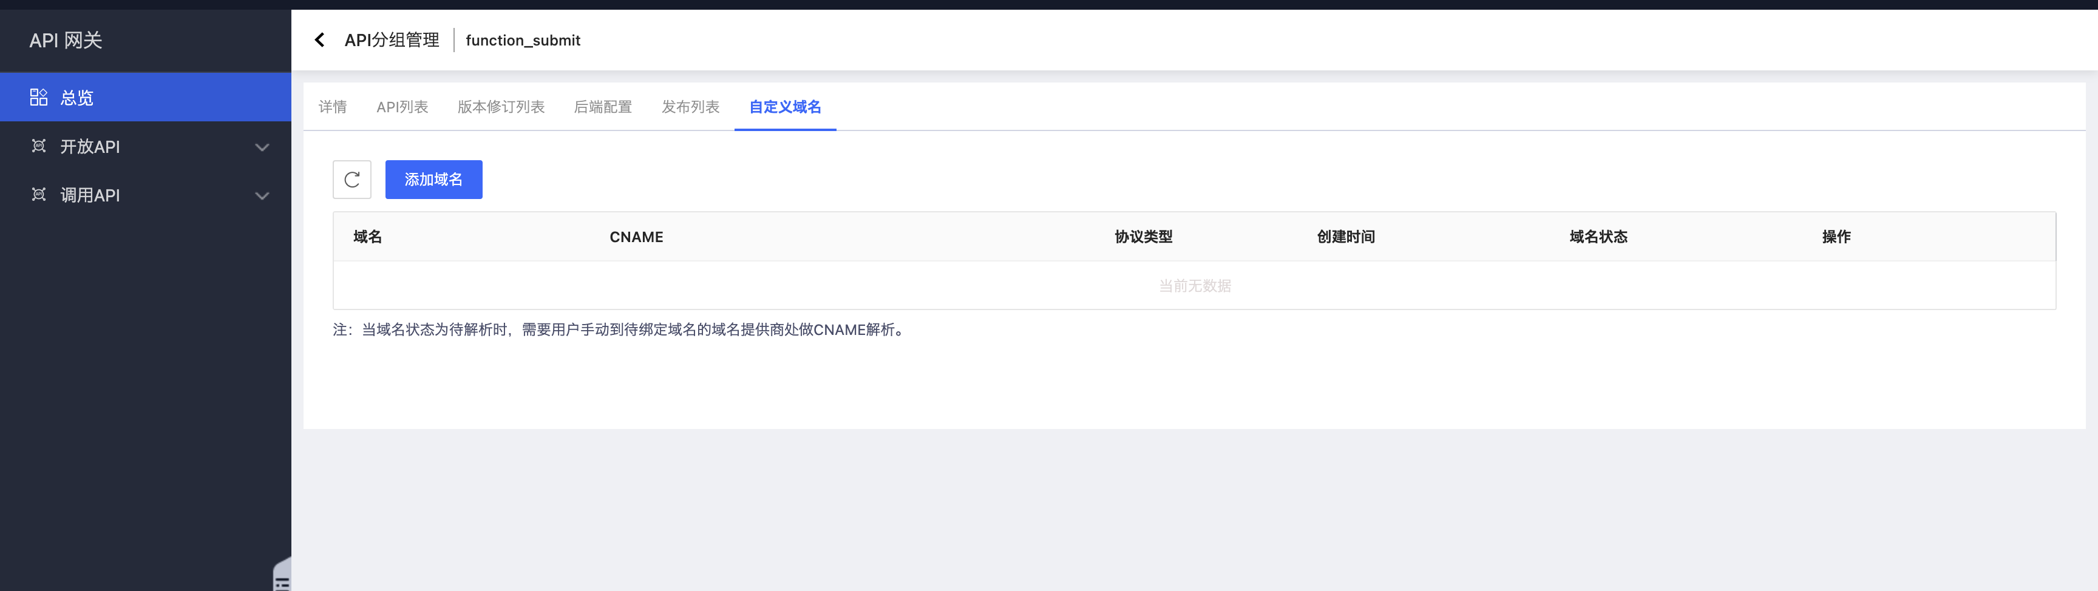This screenshot has height=591, width=2098.
Task: Click the 开放API sidebar icon
Action: pos(38,146)
